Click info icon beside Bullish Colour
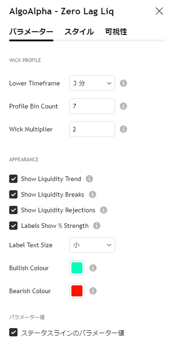Screen dimensions: 175x346 (x=93, y=268)
